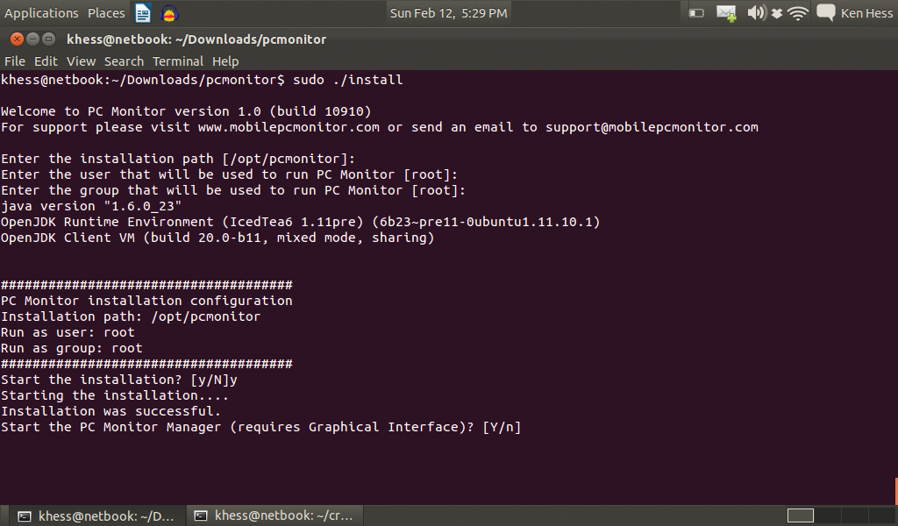Click the 'Enter the installation path' line
Image resolution: width=898 pixels, height=526 pixels.
coord(178,159)
